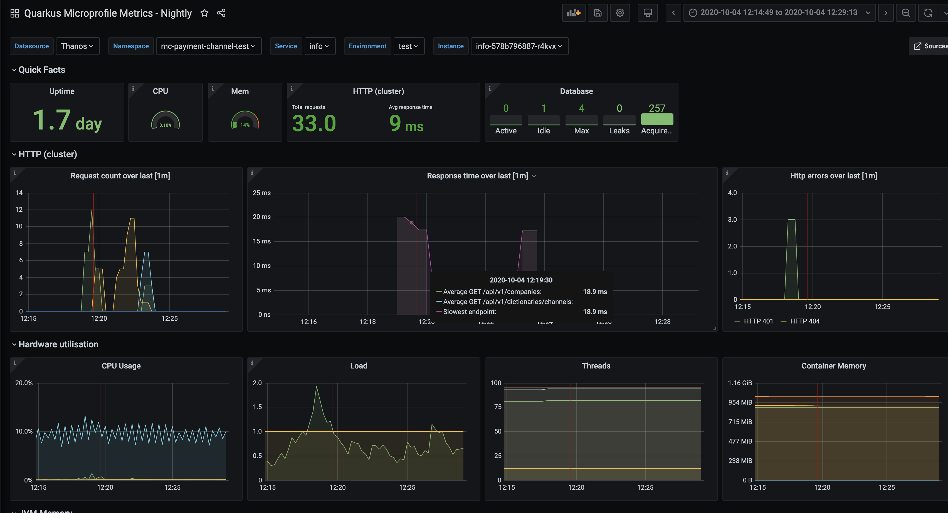
Task: Collapse the Hardware utilisation row
Action: [x=58, y=344]
